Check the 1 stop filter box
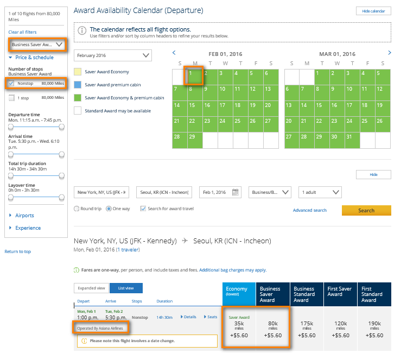 coord(11,98)
